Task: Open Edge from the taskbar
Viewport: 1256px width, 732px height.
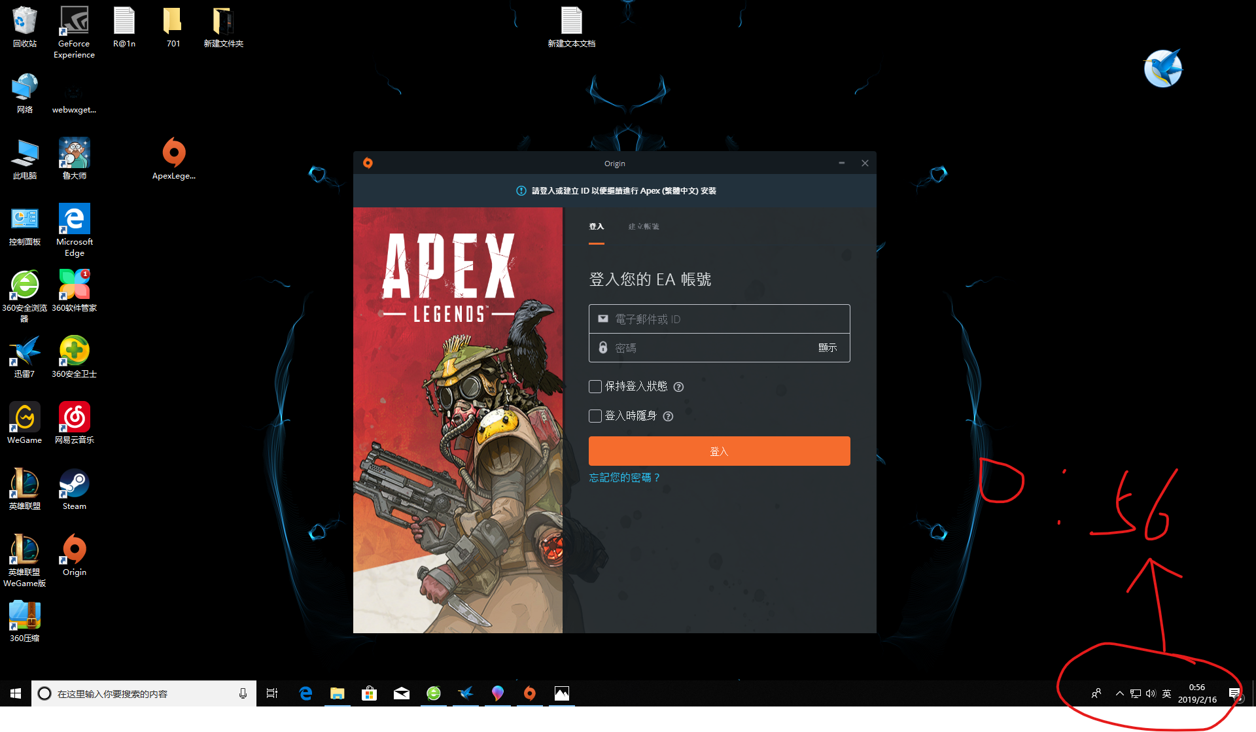Action: [305, 693]
